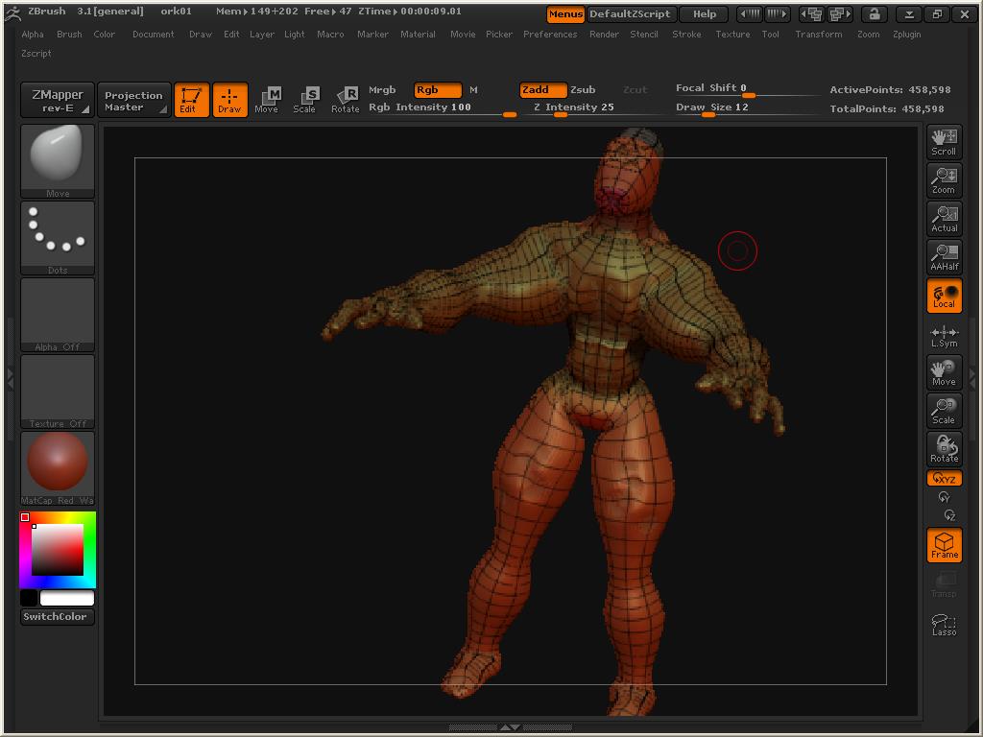983x737 pixels.
Task: Switch to Y axis rotation mode
Action: pos(945,498)
